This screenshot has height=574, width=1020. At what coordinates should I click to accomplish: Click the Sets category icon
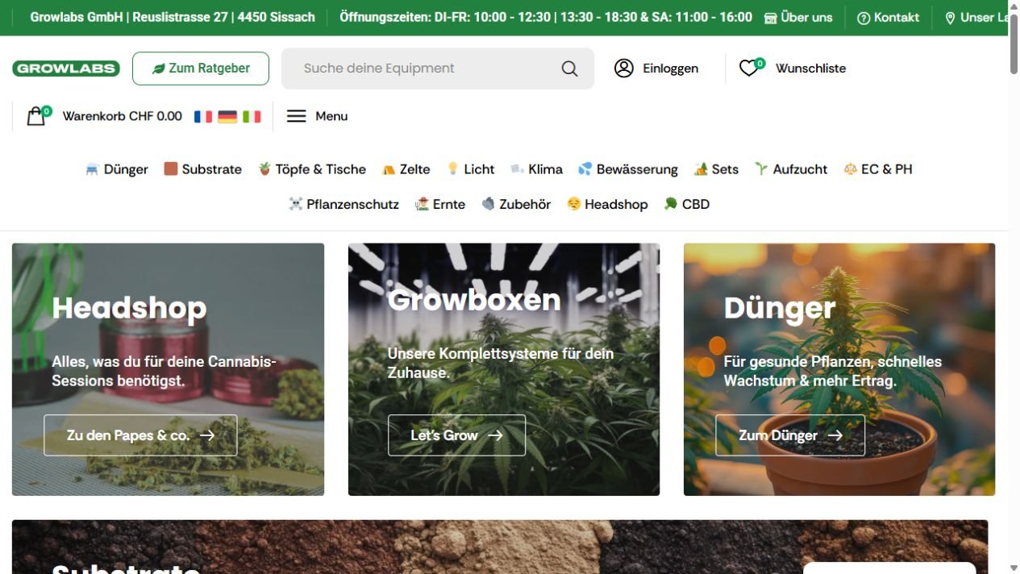coord(701,168)
